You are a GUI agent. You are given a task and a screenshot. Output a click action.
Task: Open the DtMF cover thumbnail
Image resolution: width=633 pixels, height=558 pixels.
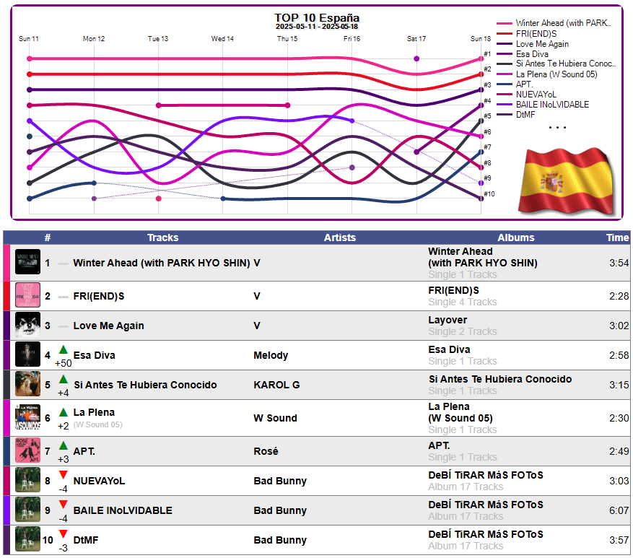(27, 539)
